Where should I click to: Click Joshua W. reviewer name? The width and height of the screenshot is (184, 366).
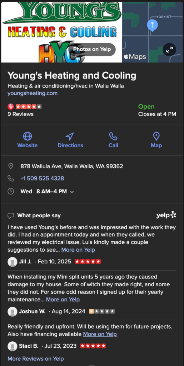[33, 311]
